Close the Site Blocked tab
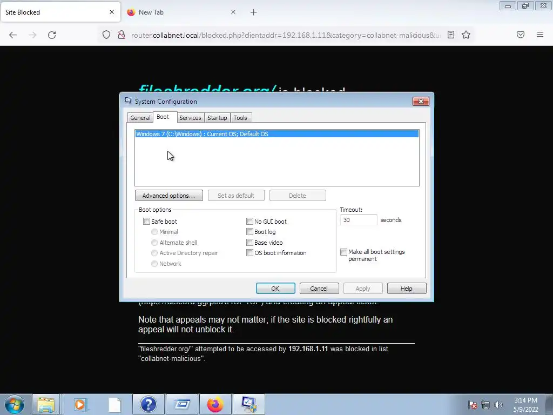Image resolution: width=553 pixels, height=415 pixels. coord(112,12)
